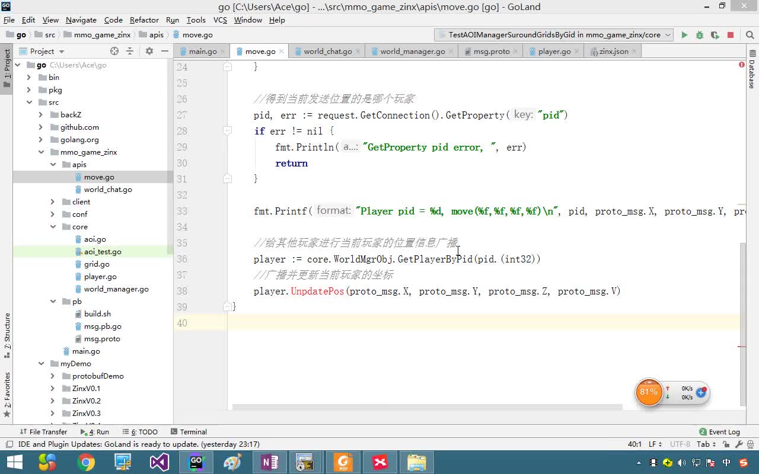Click the volume icon in system tray
Viewport: 759px width, 474px height.
coord(681,463)
